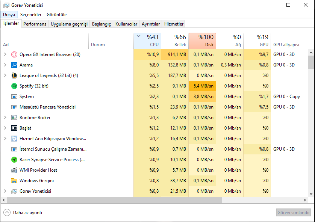Click Masaüstü Pencere Yöneticisi icon
This screenshot has width=315, height=222.
[14, 107]
